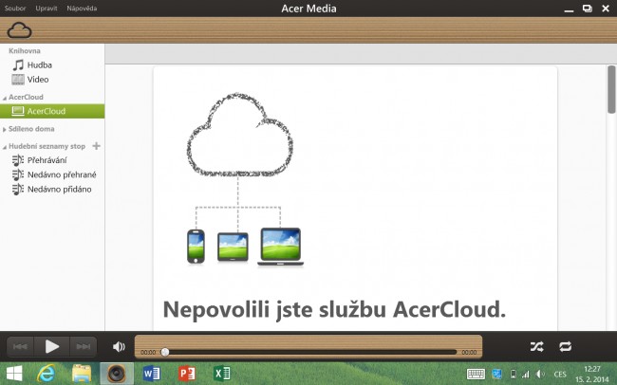This screenshot has width=617, height=385.
Task: Click the playback progress slider knob
Action: coord(165,352)
